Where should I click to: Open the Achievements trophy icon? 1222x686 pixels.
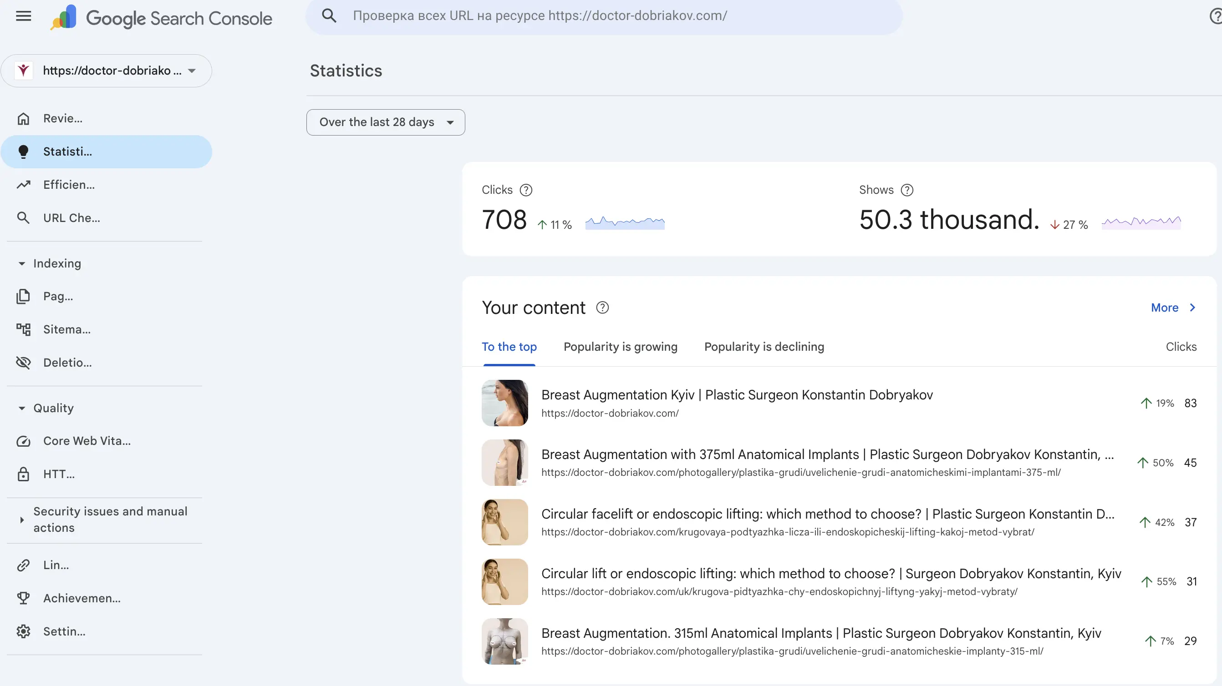click(23, 598)
